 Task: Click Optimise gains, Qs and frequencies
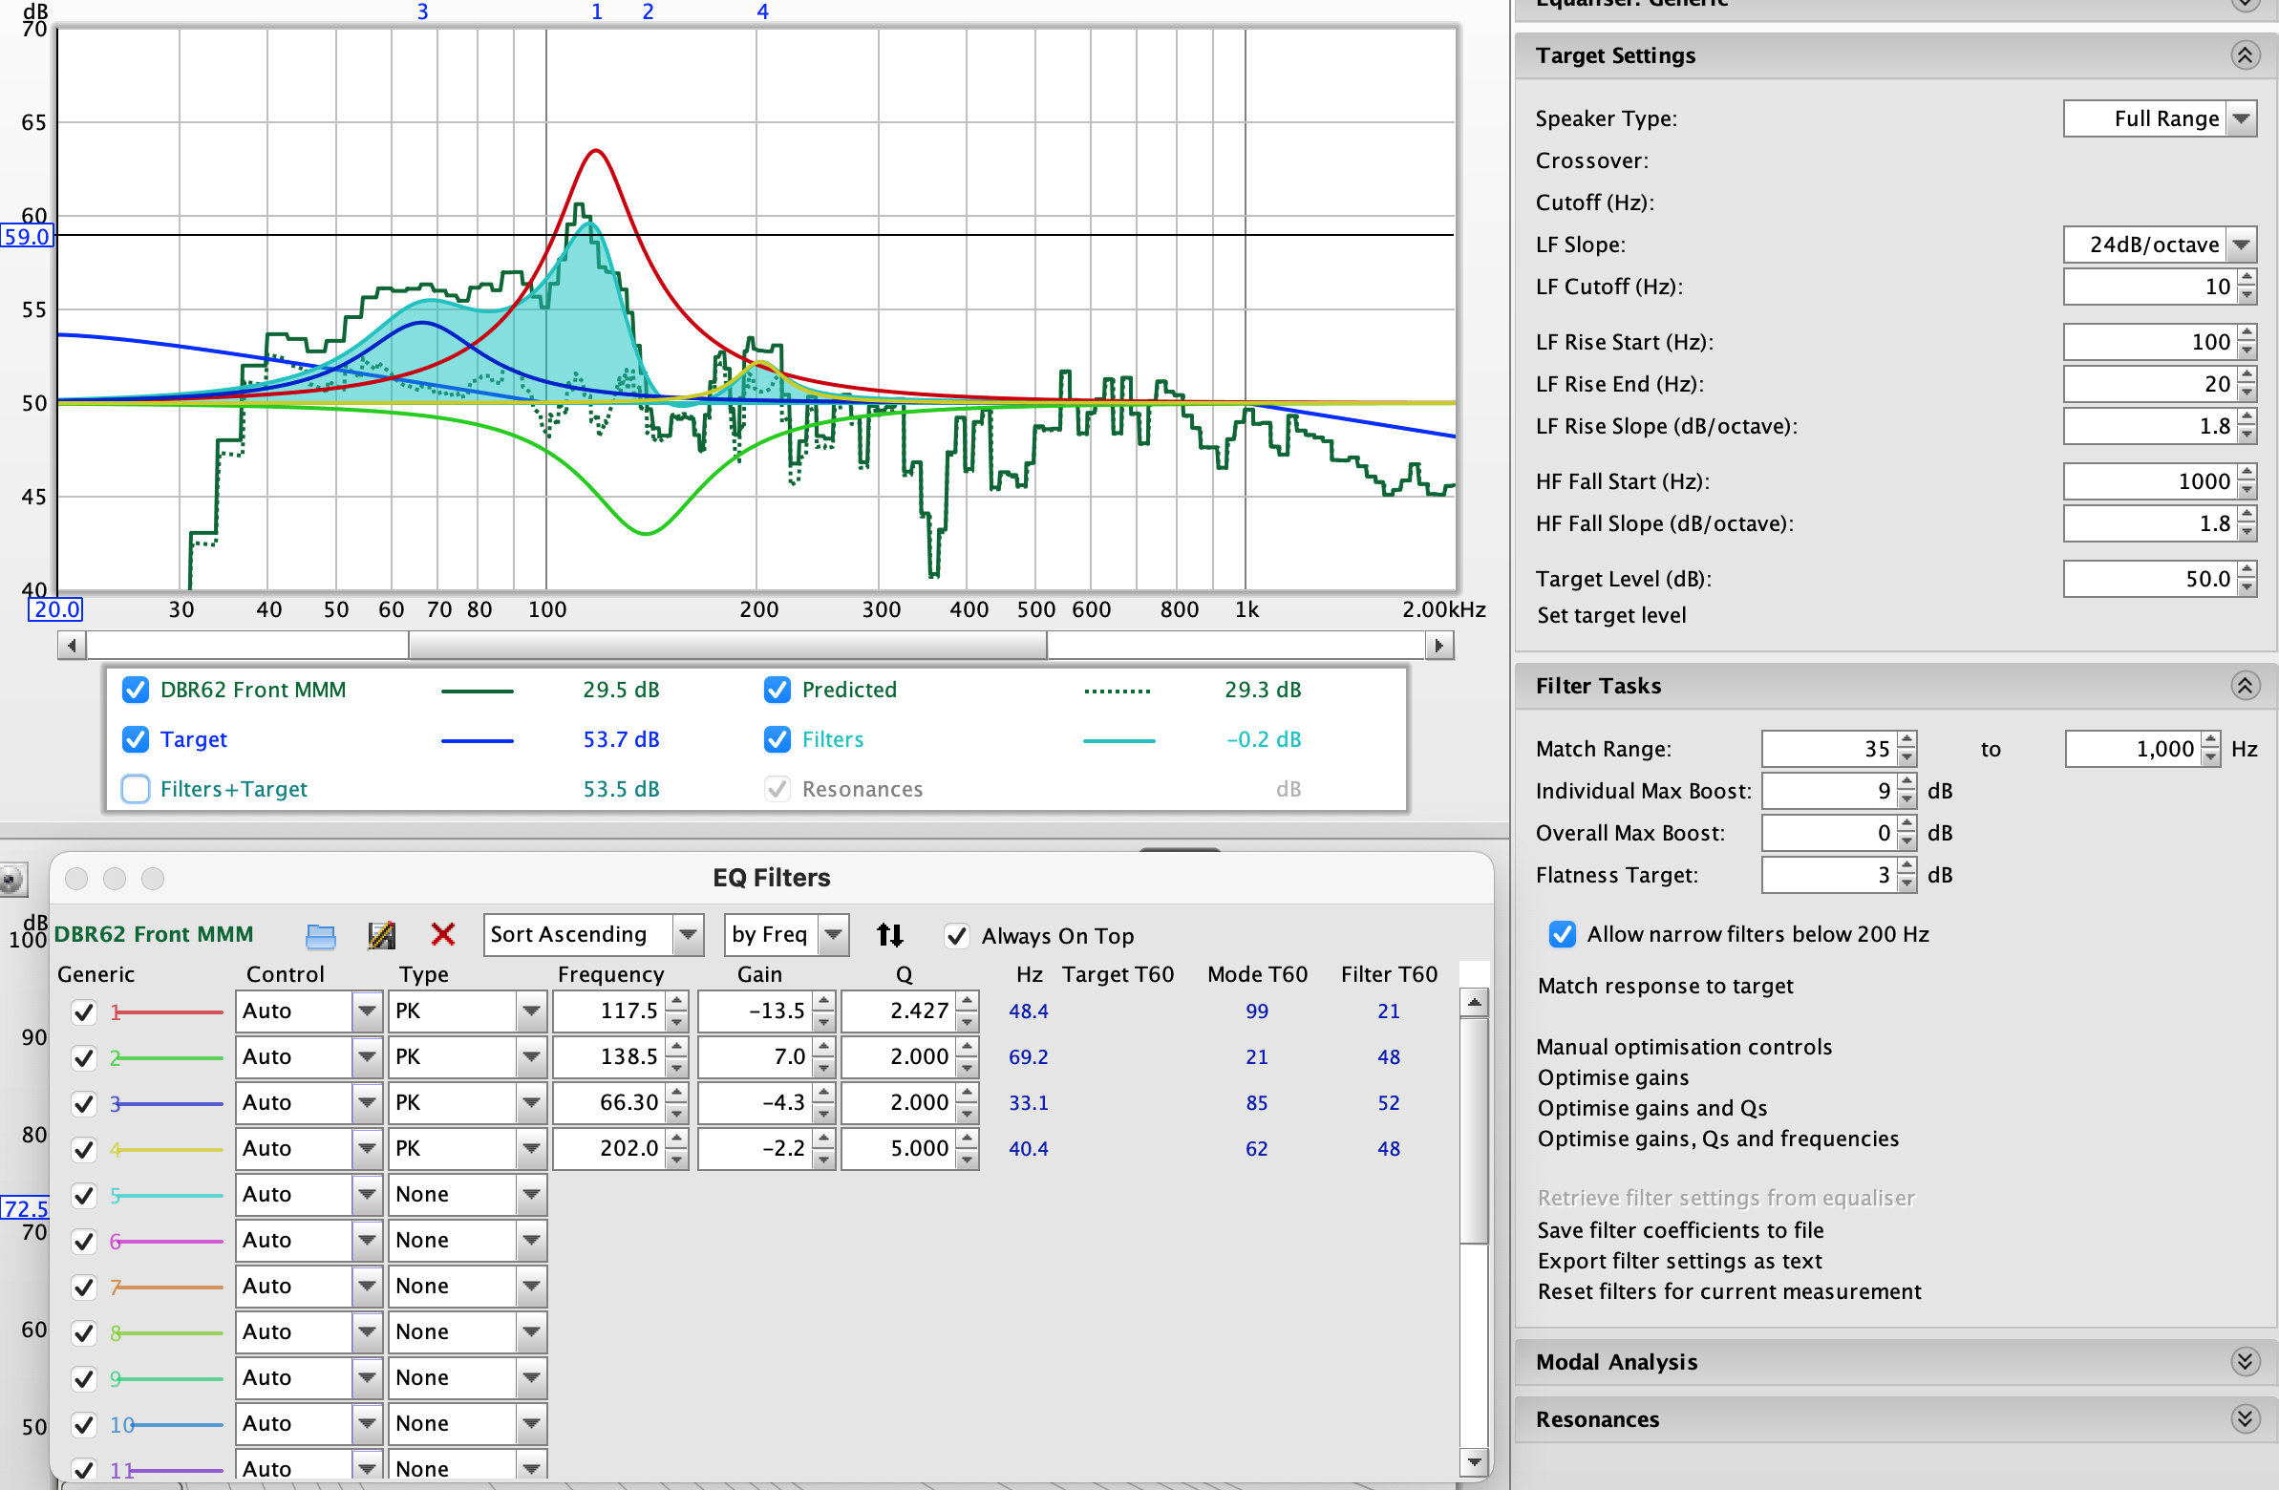point(1718,1139)
